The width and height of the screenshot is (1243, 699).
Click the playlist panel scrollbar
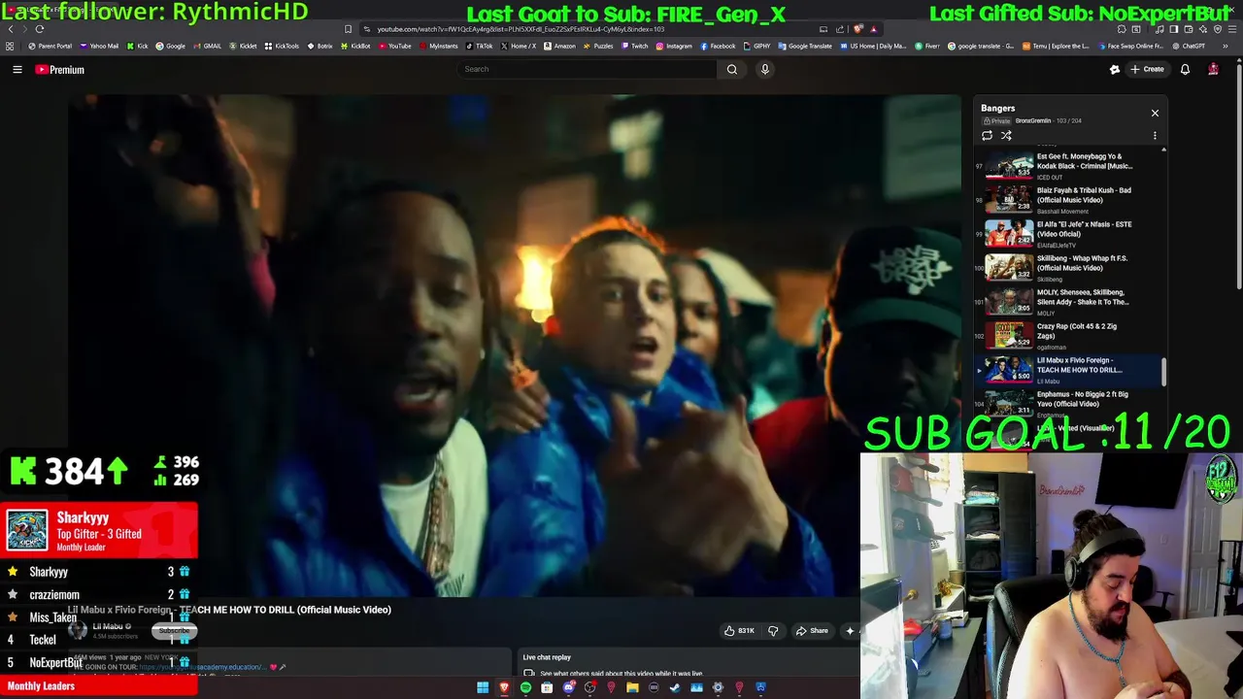1163,370
